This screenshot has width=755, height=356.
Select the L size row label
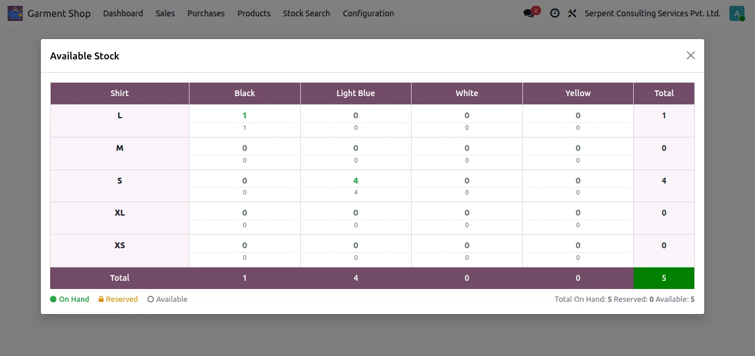[x=120, y=115]
